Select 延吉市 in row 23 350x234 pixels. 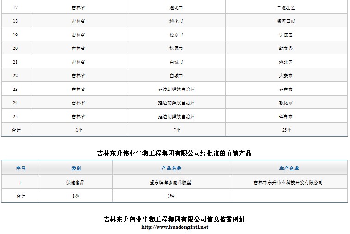point(286,90)
